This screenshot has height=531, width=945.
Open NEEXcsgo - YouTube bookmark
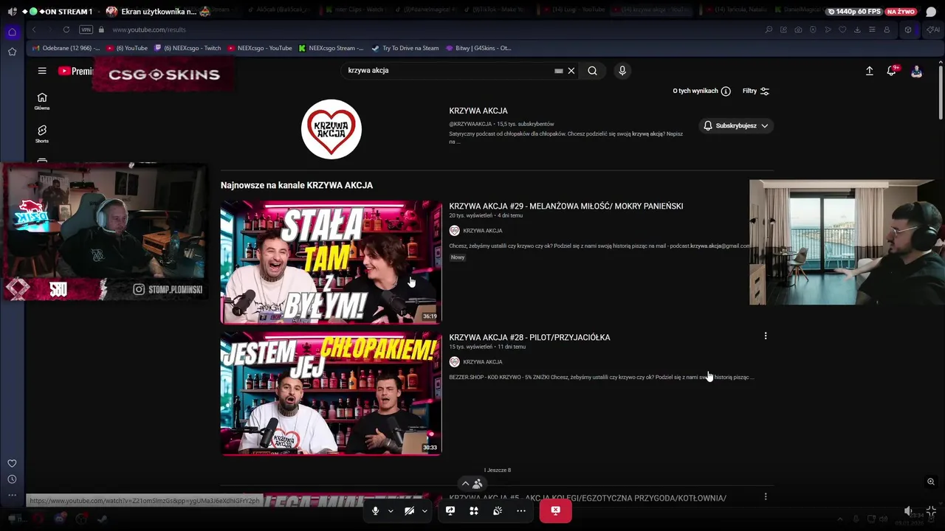click(x=259, y=48)
